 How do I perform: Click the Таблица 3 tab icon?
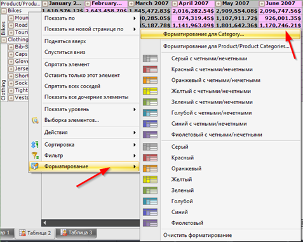tap(64, 232)
